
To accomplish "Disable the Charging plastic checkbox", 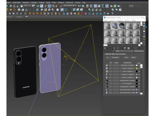I will click(139, 87).
